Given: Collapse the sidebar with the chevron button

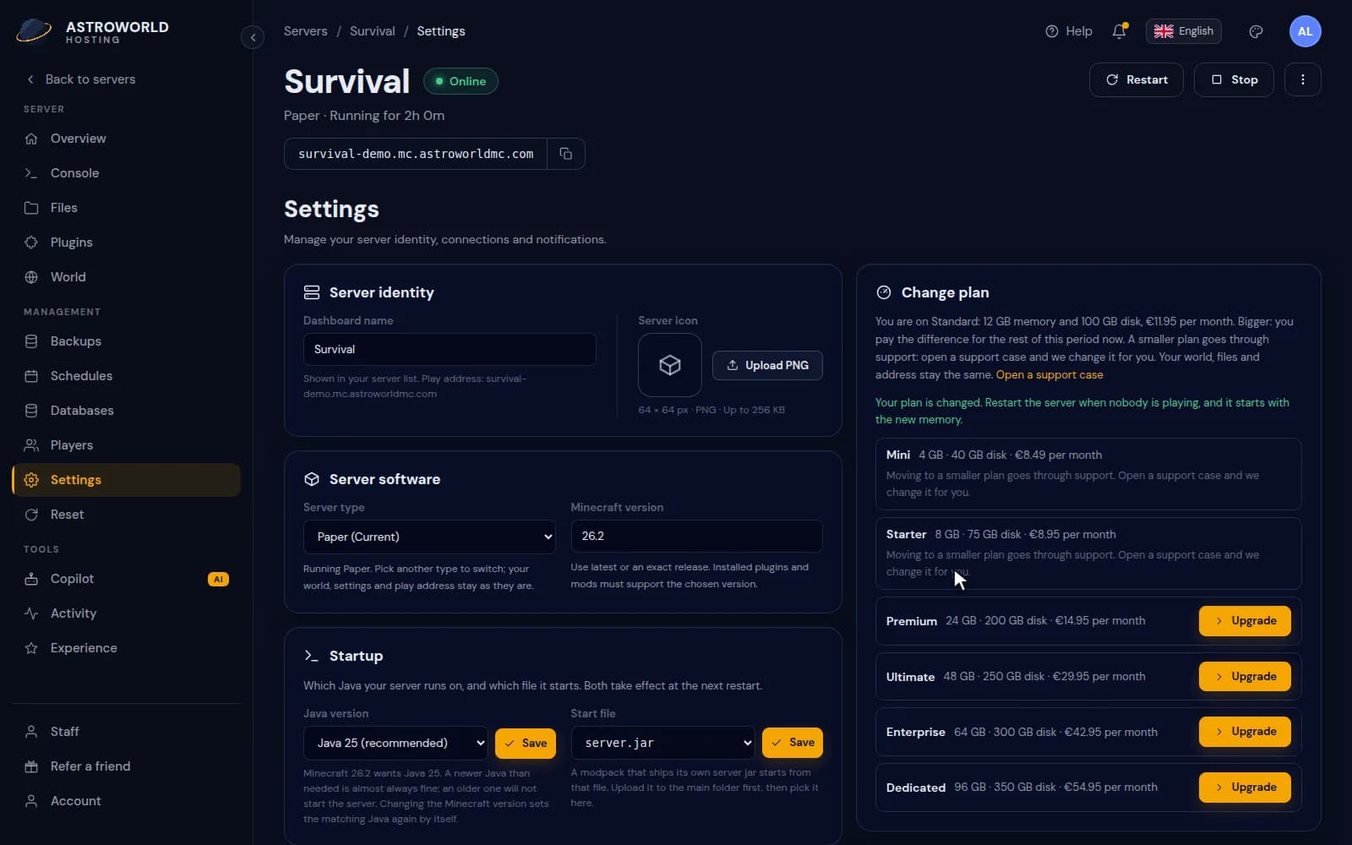Looking at the screenshot, I should 253,37.
